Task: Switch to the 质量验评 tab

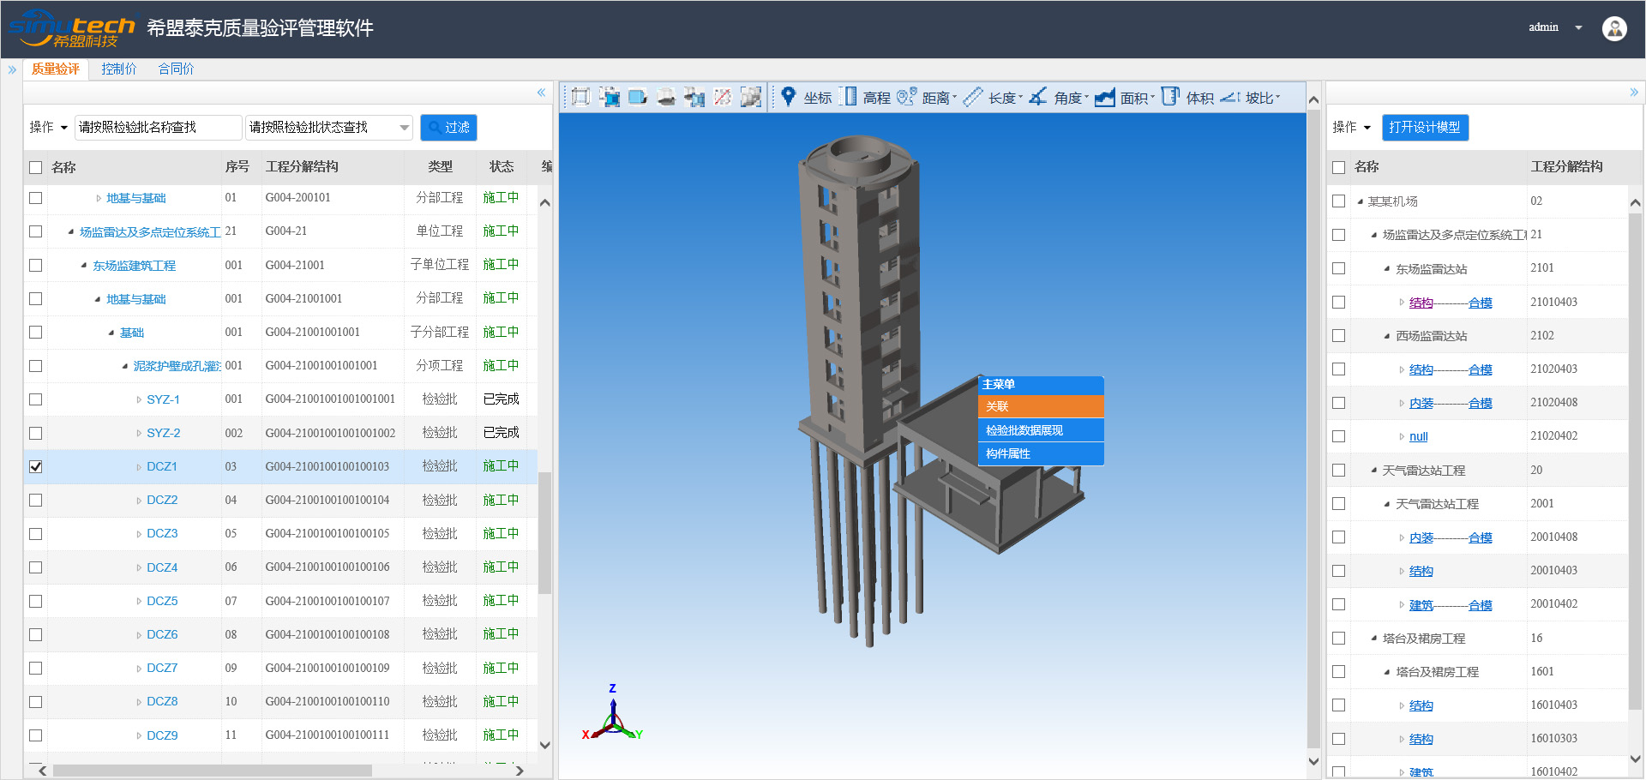Action: pos(56,69)
